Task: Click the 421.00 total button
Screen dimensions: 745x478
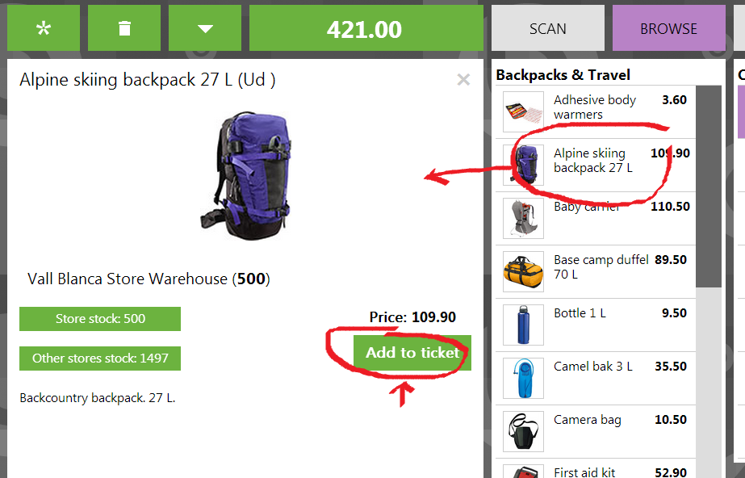Action: [x=365, y=29]
